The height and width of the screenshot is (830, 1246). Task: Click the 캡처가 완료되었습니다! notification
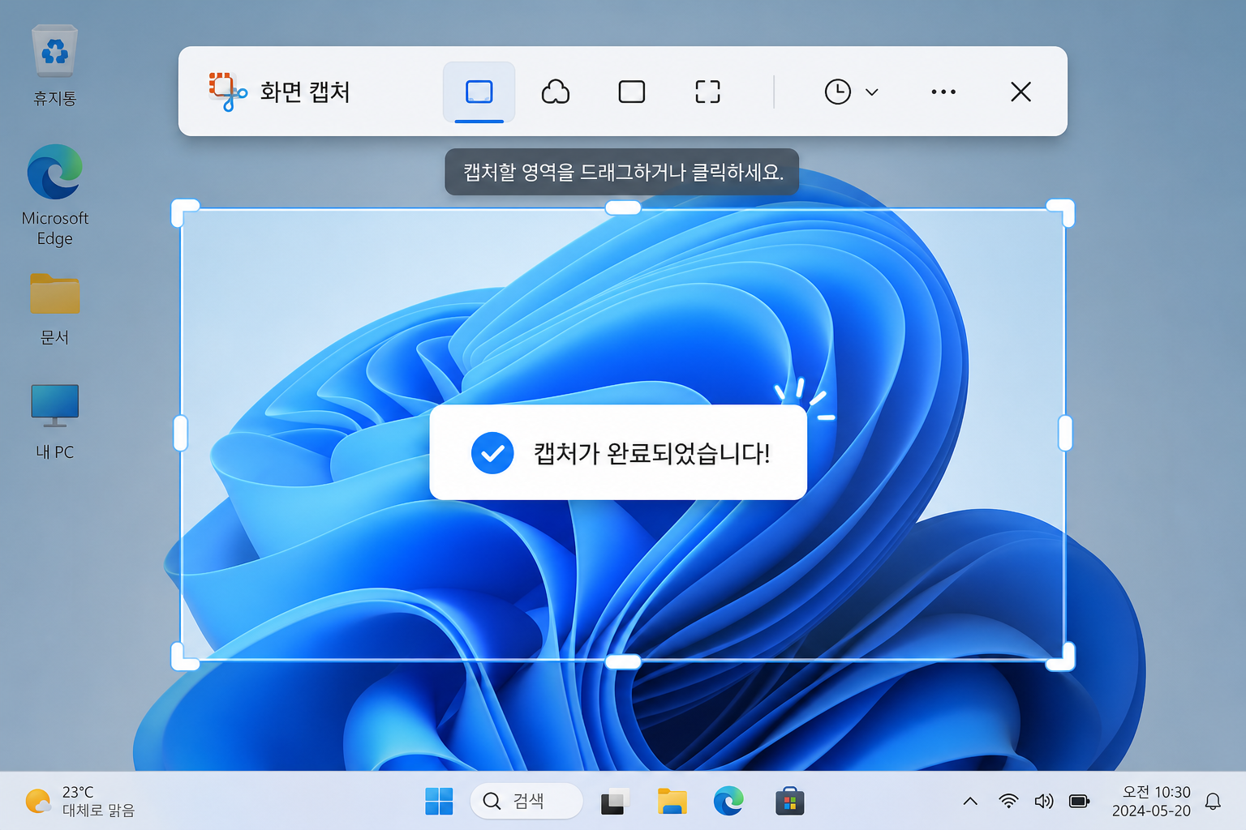tap(618, 452)
